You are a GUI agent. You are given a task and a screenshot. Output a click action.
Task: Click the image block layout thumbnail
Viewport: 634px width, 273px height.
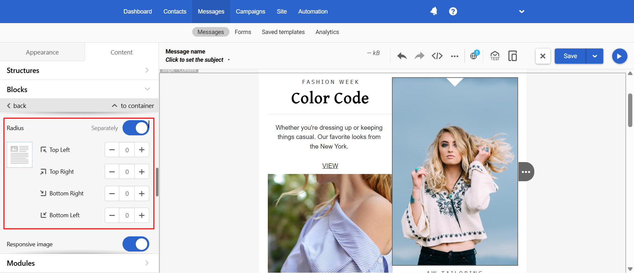point(19,155)
